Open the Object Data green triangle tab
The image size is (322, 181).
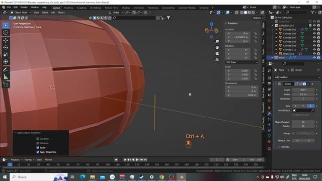pyautogui.click(x=269, y=136)
